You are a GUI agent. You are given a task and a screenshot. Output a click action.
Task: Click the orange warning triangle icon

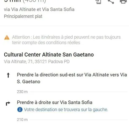(x=7, y=37)
